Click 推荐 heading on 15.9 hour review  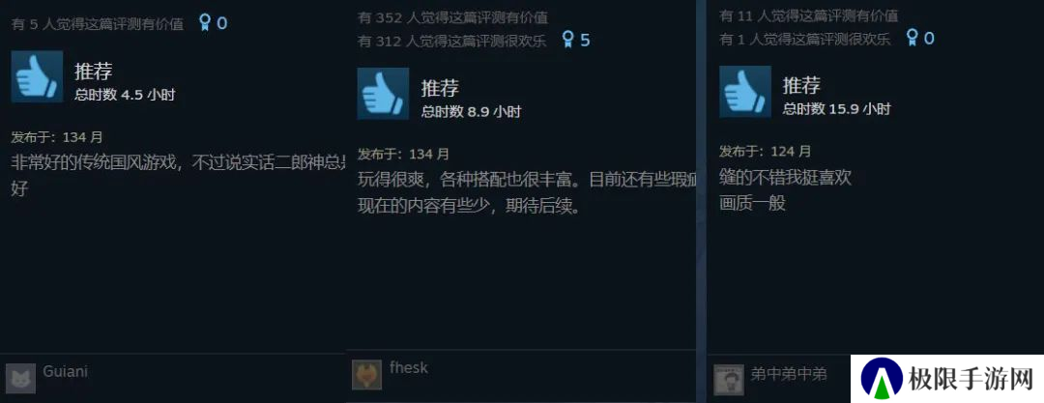point(801,85)
